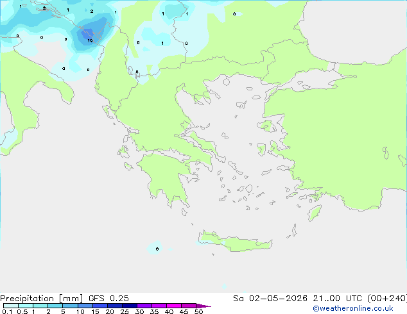Click the "40" legend scale label
Image resolution: width=407 pixels, height=314 pixels.
point(169,311)
